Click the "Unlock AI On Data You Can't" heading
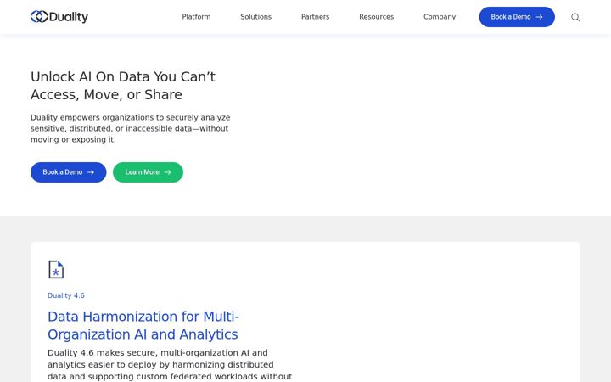 point(123,86)
